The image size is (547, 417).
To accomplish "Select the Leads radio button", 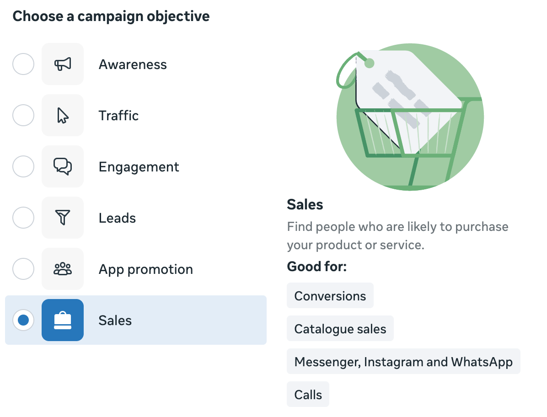I will (23, 218).
